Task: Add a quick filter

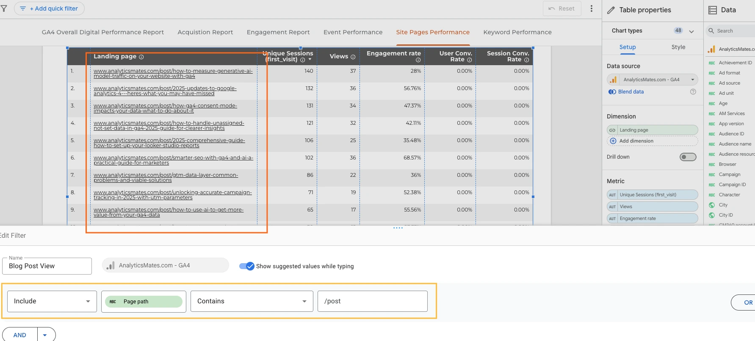Action: click(x=49, y=8)
